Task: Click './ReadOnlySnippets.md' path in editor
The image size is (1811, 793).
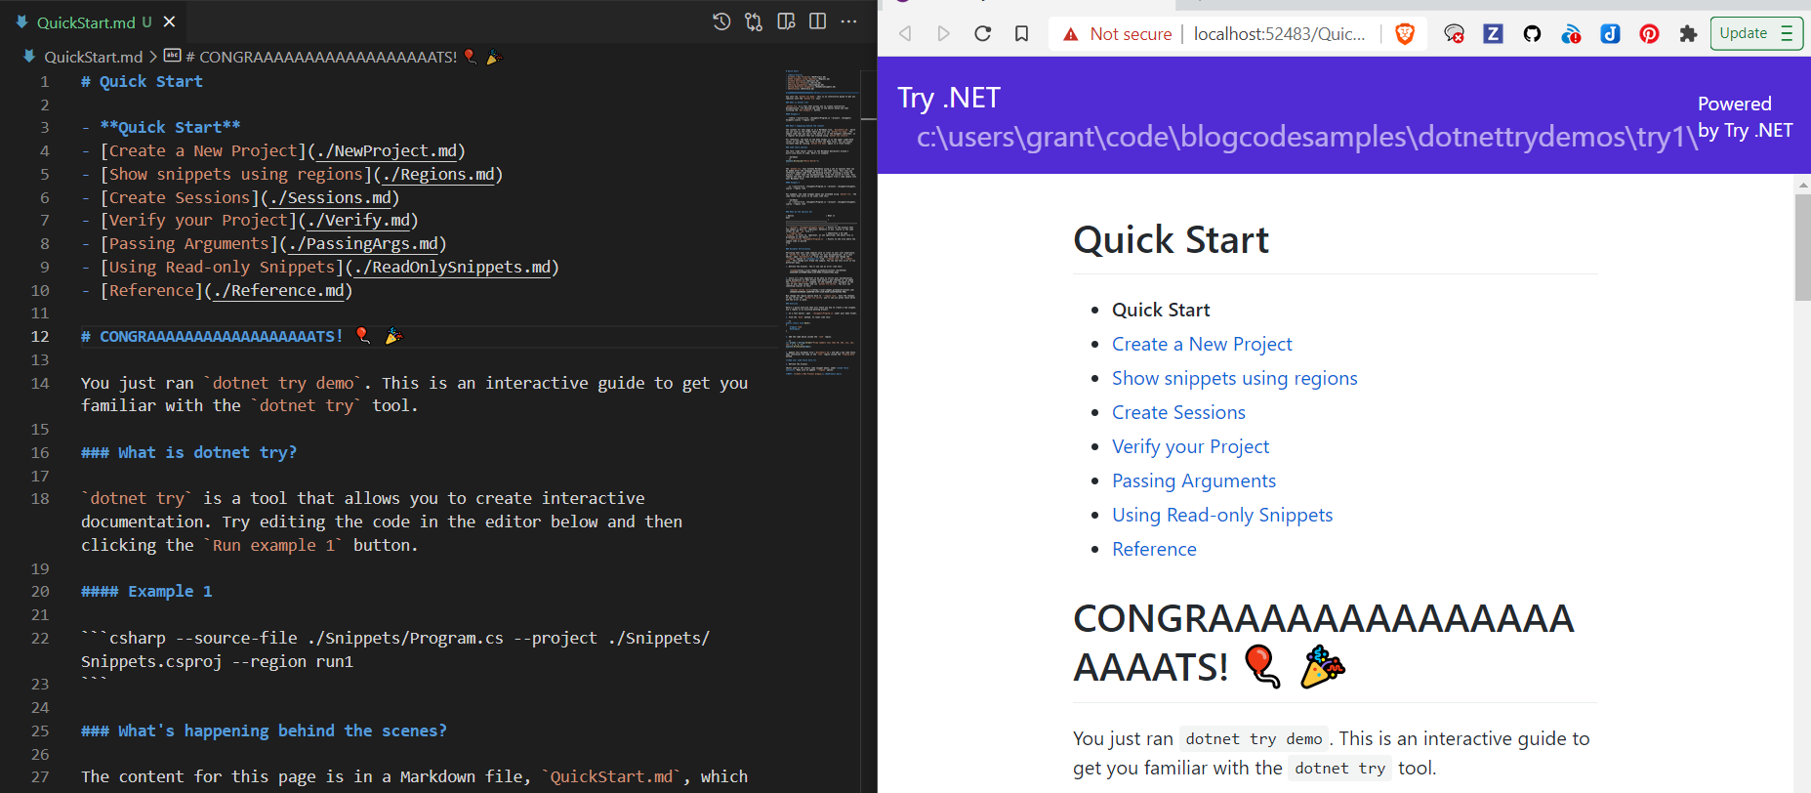Action: [452, 268]
